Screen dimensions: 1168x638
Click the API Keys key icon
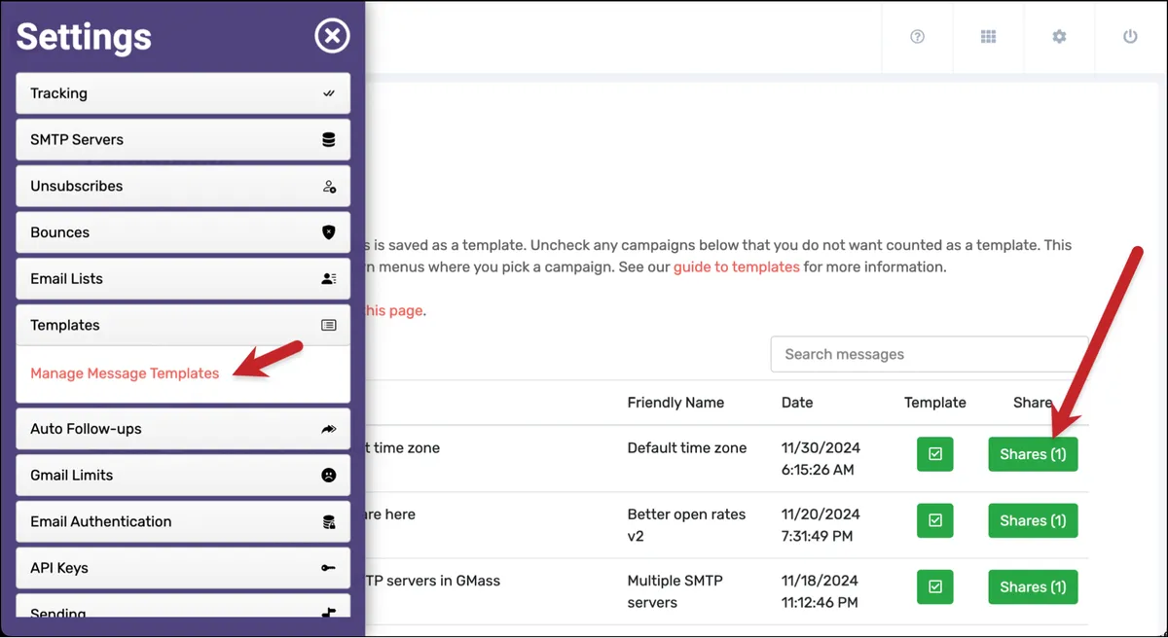point(329,568)
